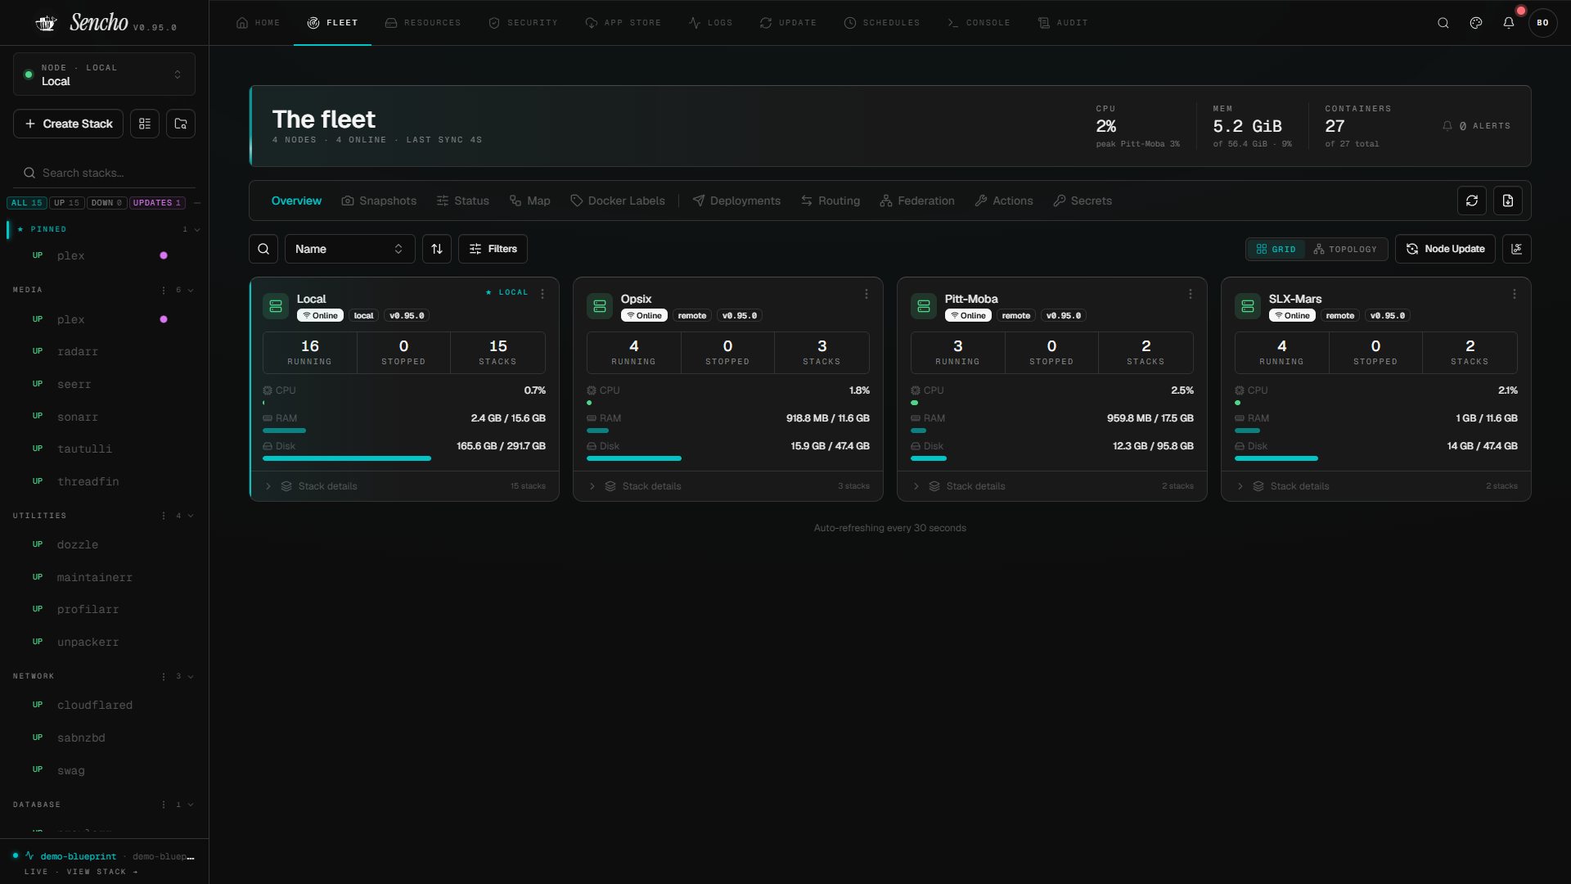This screenshot has height=884, width=1571.
Task: Open Resources tab
Action: [x=423, y=23]
